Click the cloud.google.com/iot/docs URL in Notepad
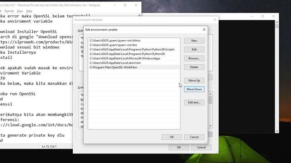The image size is (291, 163). point(36,125)
